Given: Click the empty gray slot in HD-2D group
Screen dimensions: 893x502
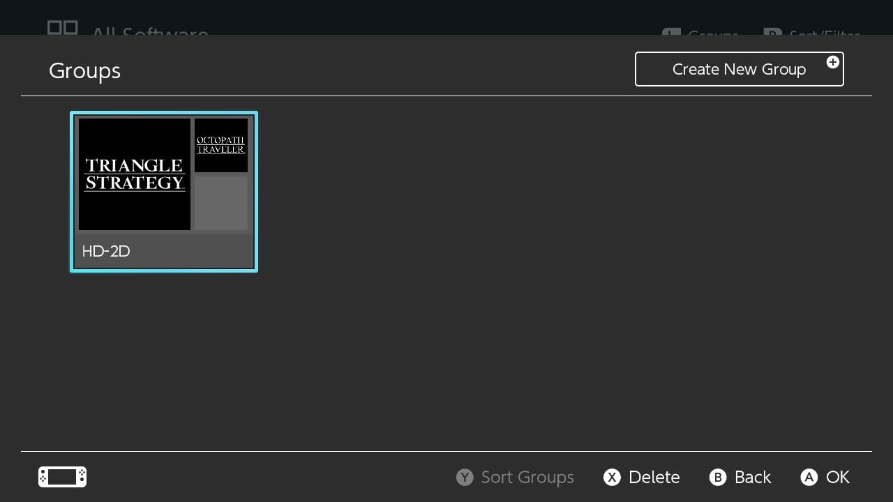Looking at the screenshot, I should (220, 203).
